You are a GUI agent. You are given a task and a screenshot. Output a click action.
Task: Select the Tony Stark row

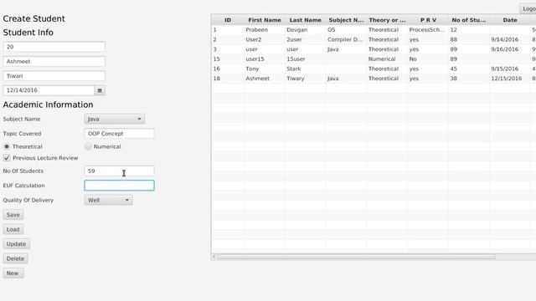[374, 69]
